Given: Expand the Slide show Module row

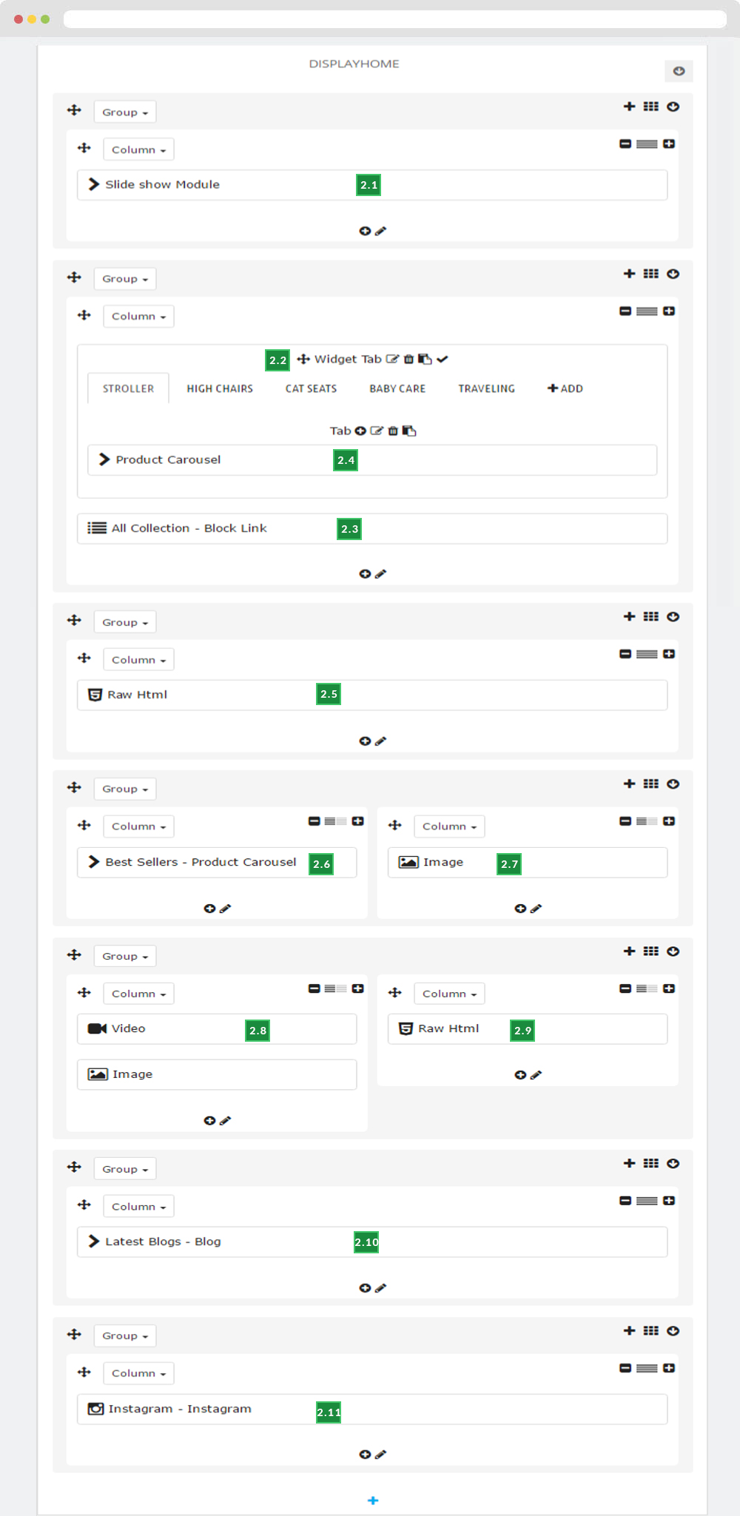Looking at the screenshot, I should point(372,185).
